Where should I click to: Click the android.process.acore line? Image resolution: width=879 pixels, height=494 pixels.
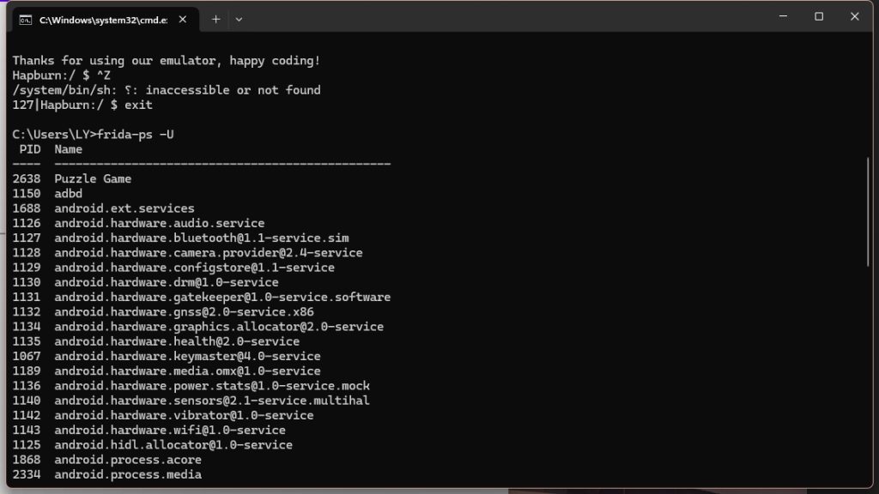(107, 460)
